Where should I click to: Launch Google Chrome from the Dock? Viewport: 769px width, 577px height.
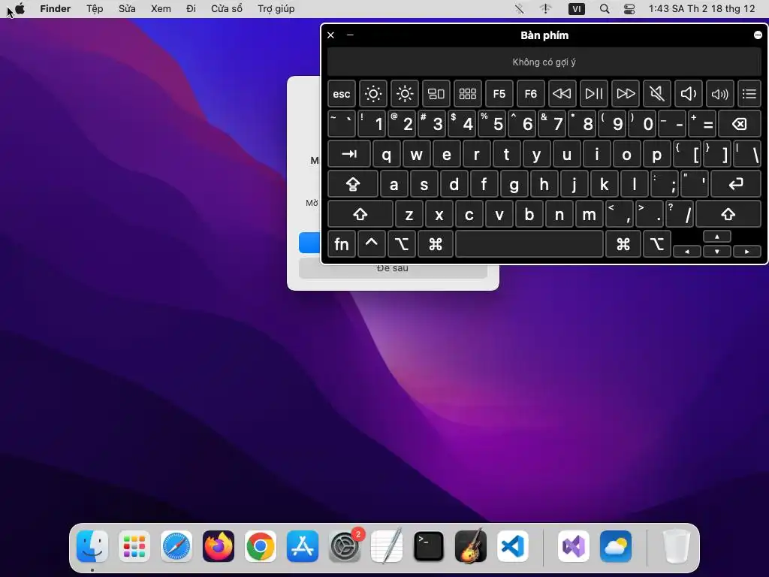tap(261, 546)
